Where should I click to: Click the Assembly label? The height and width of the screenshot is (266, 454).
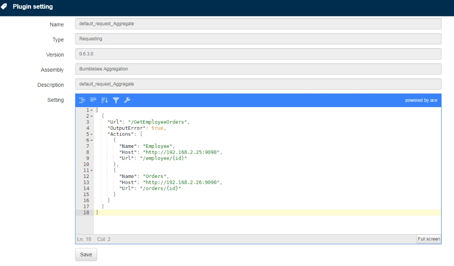[x=52, y=70]
